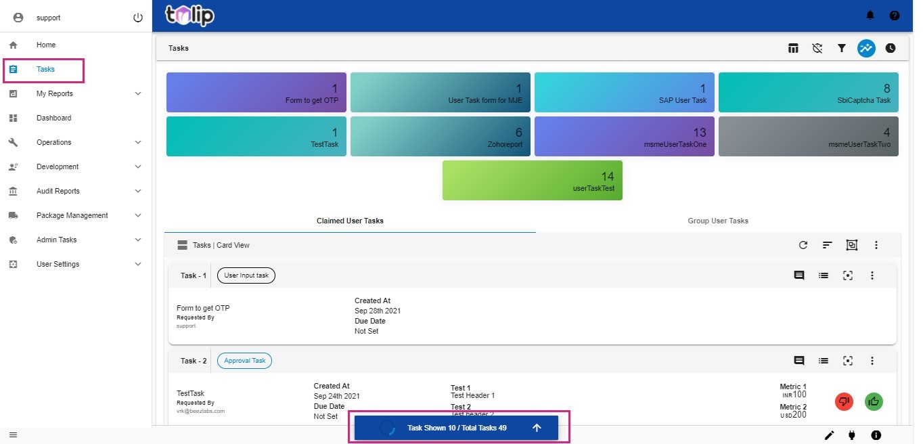The image size is (923, 444).
Task: Click the power logout icon
Action: (x=138, y=18)
